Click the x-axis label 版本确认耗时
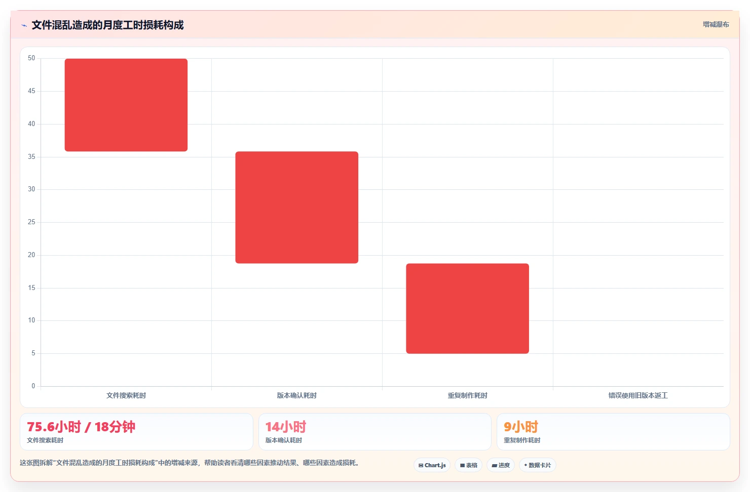Image resolution: width=750 pixels, height=492 pixels. pos(297,395)
